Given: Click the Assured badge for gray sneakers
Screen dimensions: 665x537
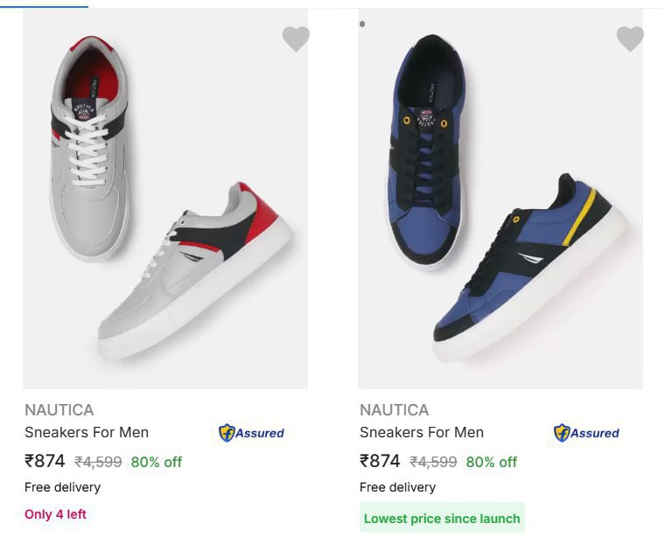Looking at the screenshot, I should pyautogui.click(x=251, y=433).
